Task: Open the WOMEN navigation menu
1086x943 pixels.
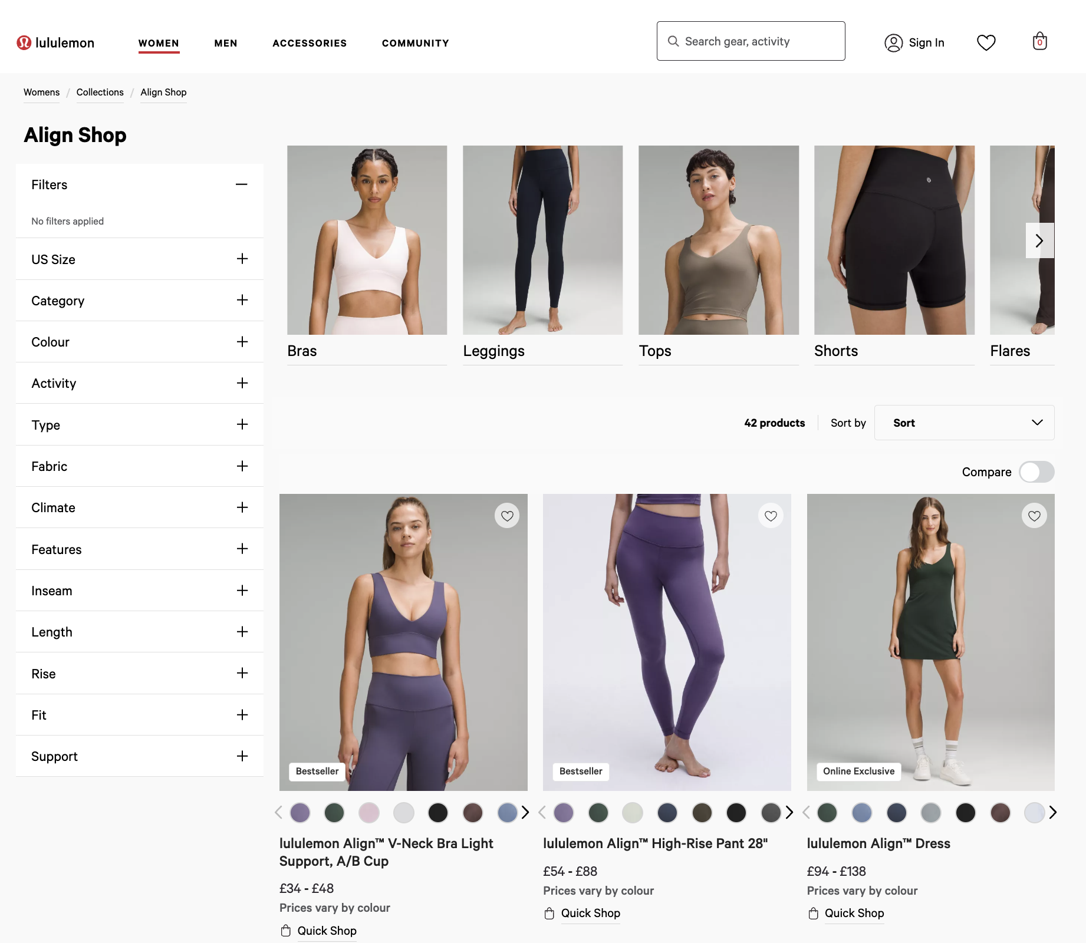Action: 159,43
